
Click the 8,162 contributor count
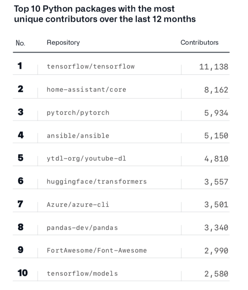point(216,90)
